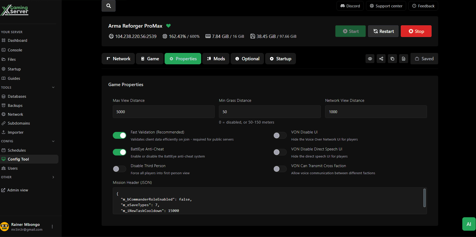Restart the Arma Reforger ProMax server
Screen dimensions: 476x237
[x=383, y=31]
